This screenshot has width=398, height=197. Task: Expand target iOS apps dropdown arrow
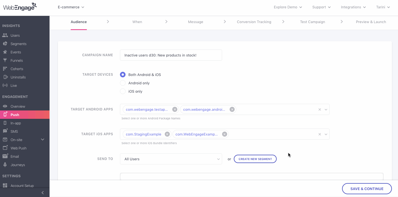click(x=326, y=134)
